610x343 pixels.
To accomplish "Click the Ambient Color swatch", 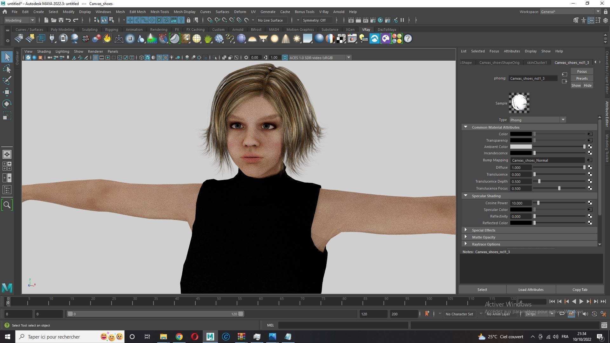I will click(x=521, y=147).
